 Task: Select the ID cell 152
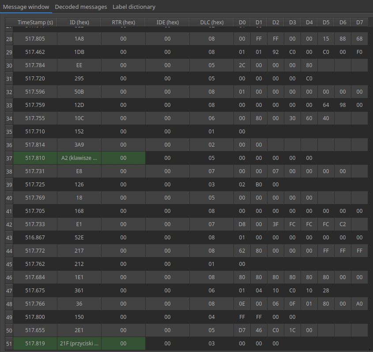click(x=79, y=131)
